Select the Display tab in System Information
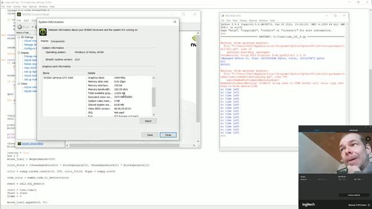The width and height of the screenshot is (372, 209). pyautogui.click(x=44, y=41)
